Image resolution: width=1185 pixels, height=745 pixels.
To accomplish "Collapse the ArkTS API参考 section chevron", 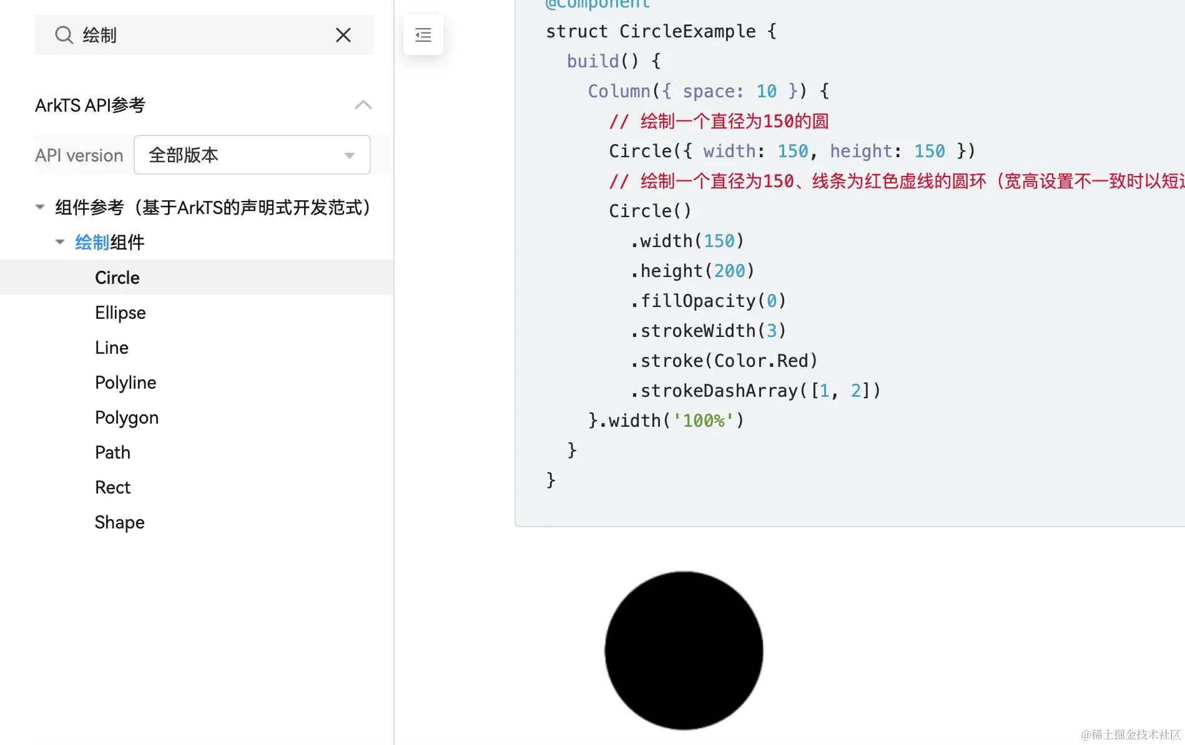I will 363,105.
